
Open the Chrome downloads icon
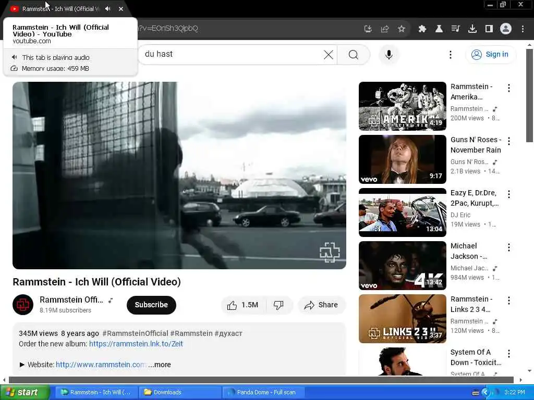point(472,29)
